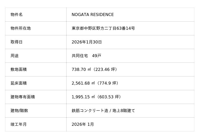Select the address 東京都中野区野方二丁目63番14号

coord(103,28)
